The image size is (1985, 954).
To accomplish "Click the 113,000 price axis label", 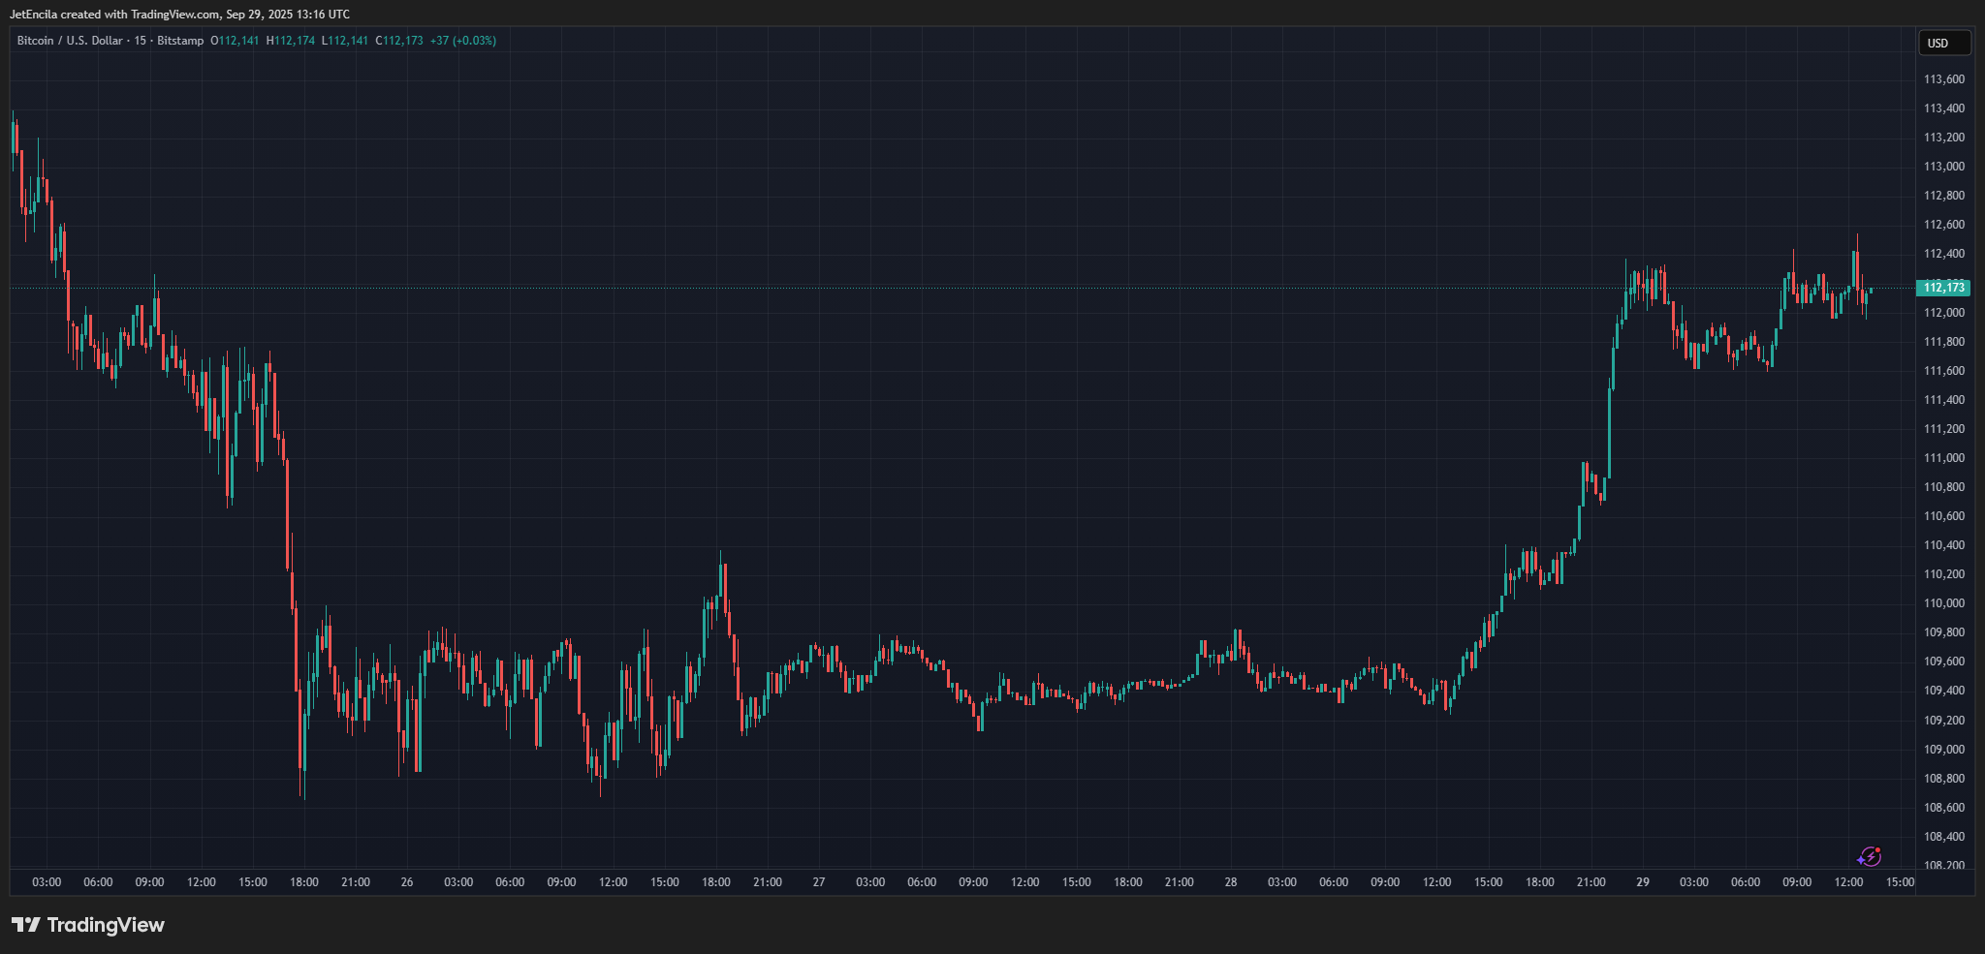I will 1944,167.
